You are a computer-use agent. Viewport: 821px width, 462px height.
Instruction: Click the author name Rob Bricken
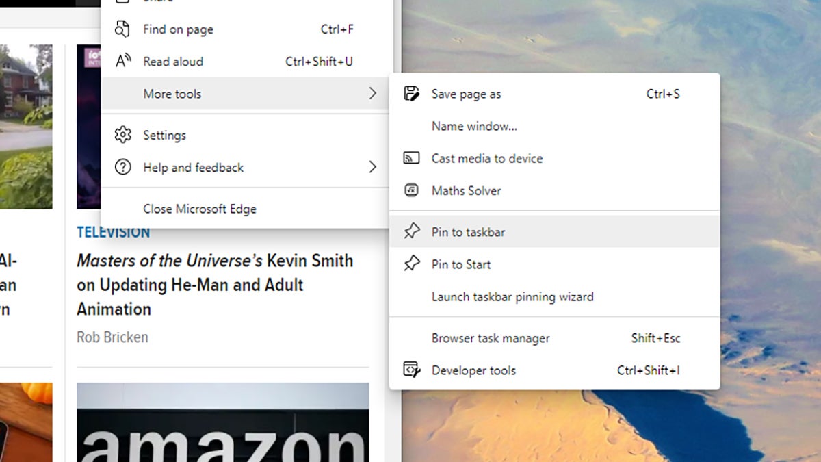click(112, 337)
